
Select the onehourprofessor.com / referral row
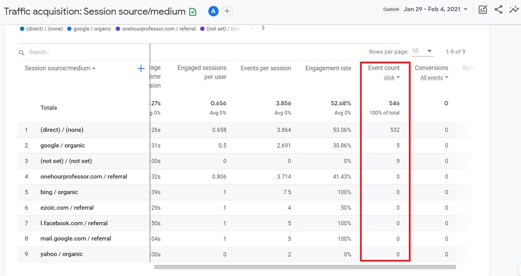point(83,177)
